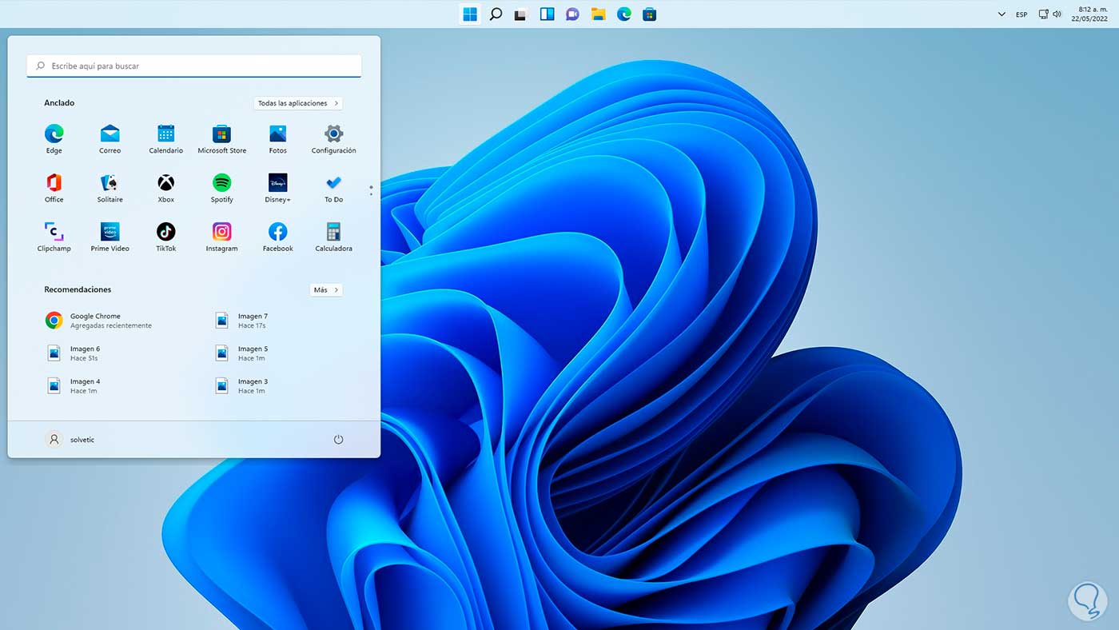
Task: Expand Todas las aplicaciones list
Action: 298,103
